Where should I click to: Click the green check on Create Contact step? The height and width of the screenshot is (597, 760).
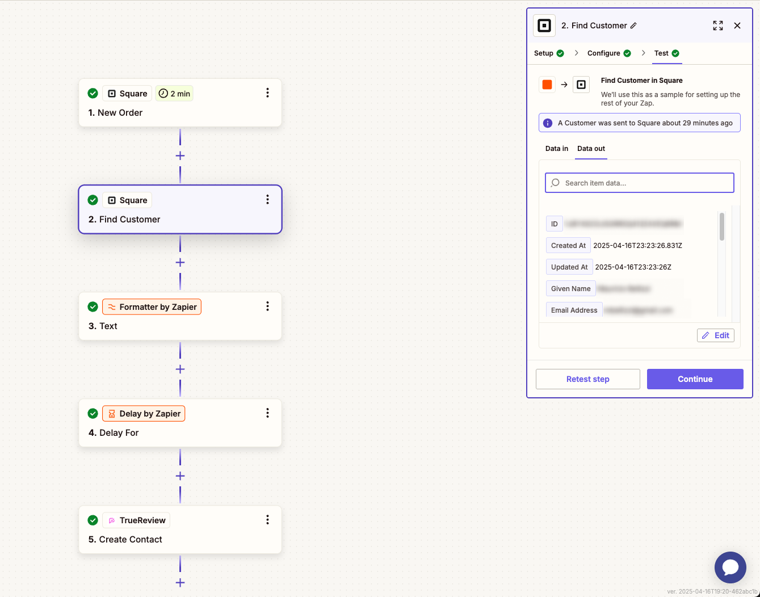point(93,520)
